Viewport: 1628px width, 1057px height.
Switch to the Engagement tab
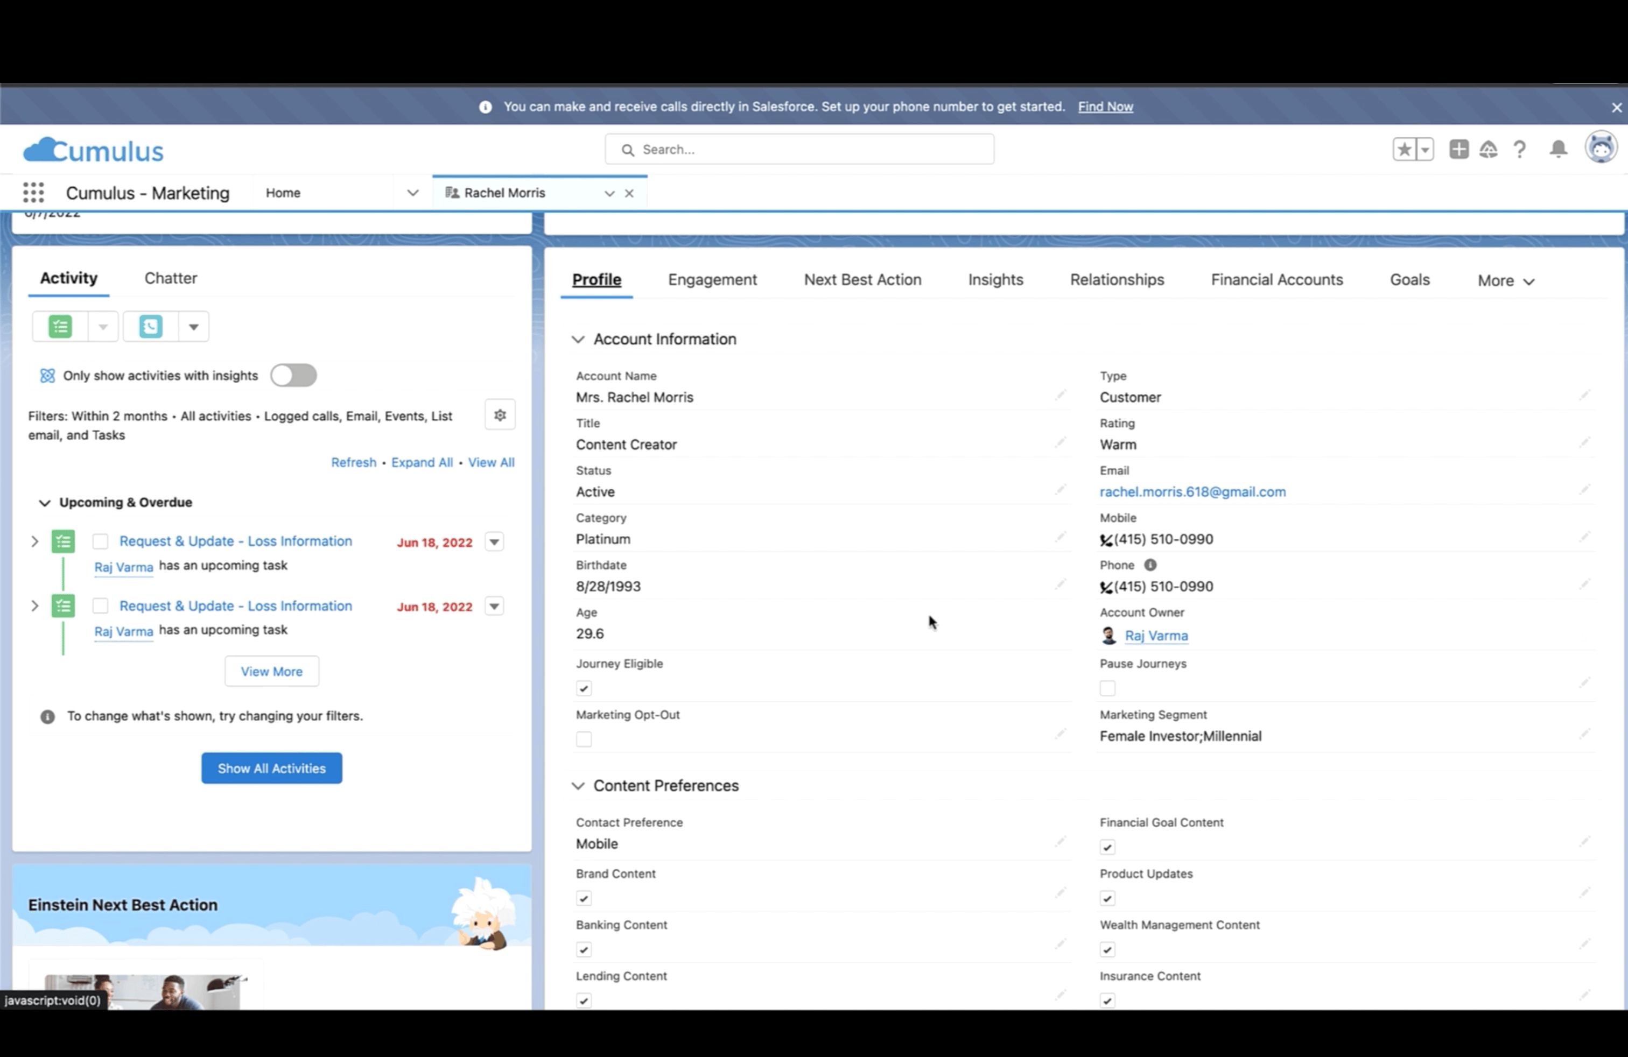pyautogui.click(x=712, y=280)
